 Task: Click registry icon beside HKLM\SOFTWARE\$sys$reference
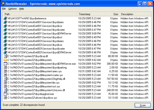tap(5, 18)
